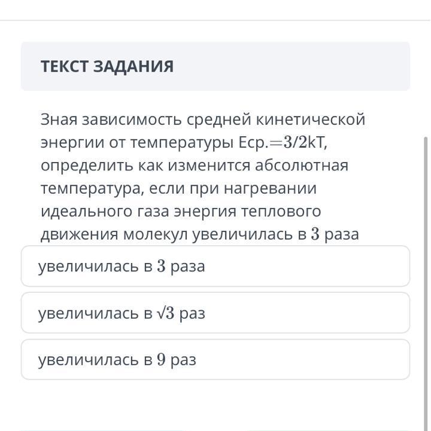The width and height of the screenshot is (431, 431).
Task: Click 'идеального газа' in the question
Action: click(105, 212)
